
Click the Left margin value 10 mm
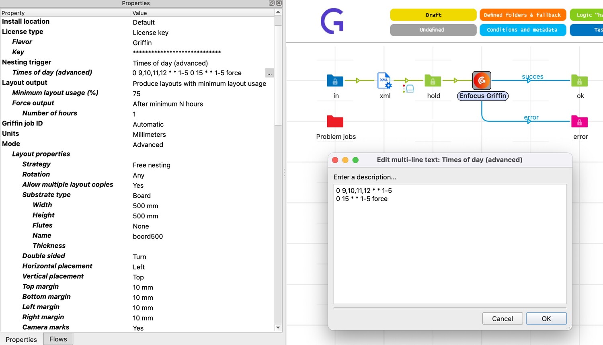coord(143,308)
